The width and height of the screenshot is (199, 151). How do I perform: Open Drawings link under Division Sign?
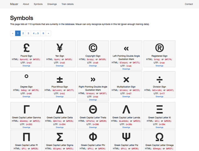pyautogui.click(x=159, y=97)
